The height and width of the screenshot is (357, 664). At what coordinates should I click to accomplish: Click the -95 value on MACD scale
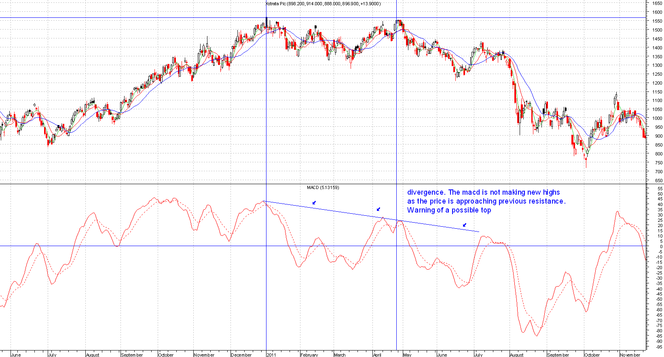tap(658, 347)
